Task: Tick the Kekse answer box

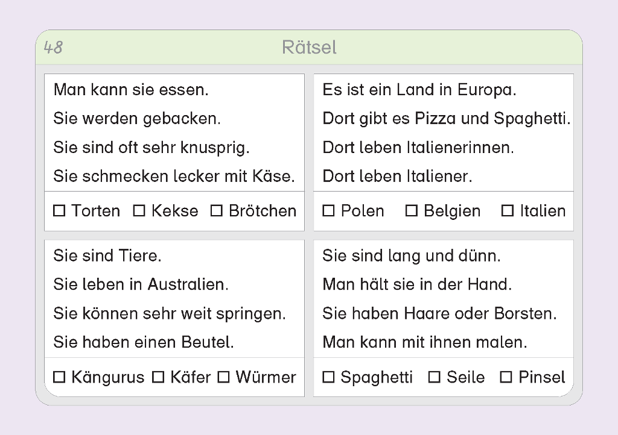Action: (139, 211)
